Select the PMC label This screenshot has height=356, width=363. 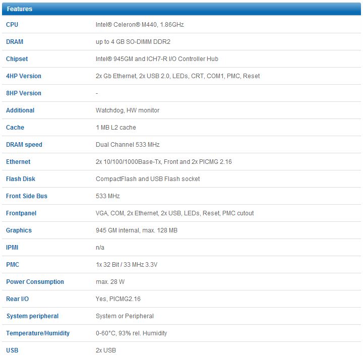(x=13, y=264)
